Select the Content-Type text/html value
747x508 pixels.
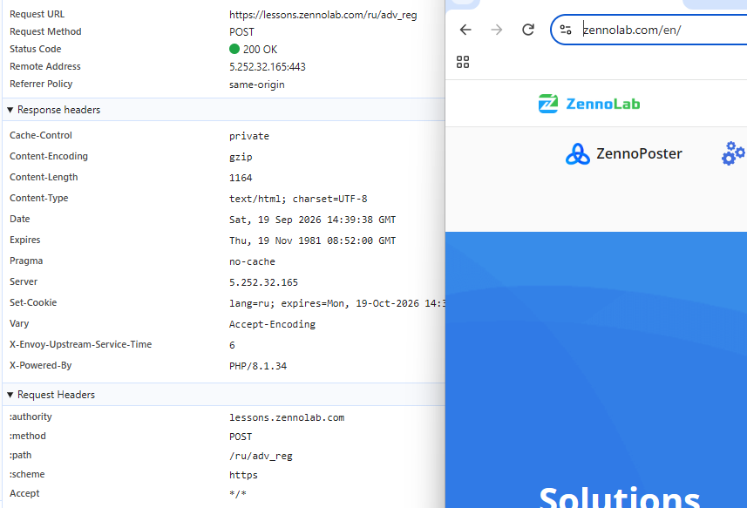coord(298,199)
